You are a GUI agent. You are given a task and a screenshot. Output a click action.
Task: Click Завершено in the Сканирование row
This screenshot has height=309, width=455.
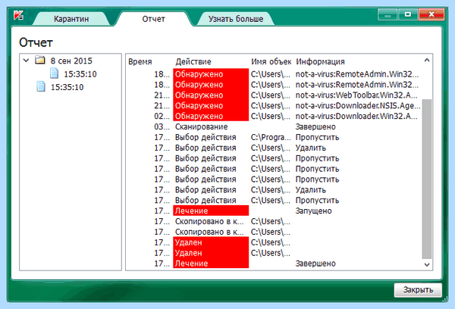pyautogui.click(x=315, y=126)
